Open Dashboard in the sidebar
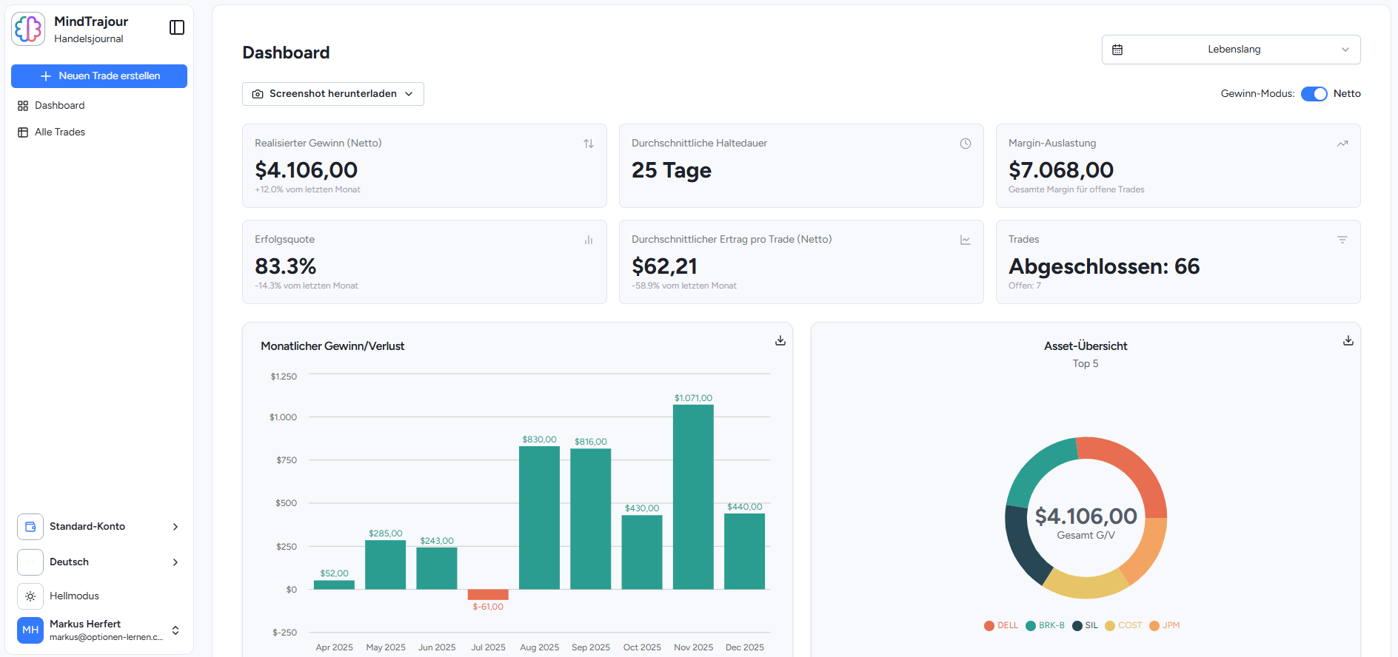Screen dimensions: 1398x657 [x=59, y=106]
